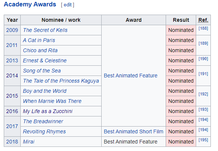Open the Ernest & Celestine link
The height and width of the screenshot is (151, 218).
click(x=45, y=60)
